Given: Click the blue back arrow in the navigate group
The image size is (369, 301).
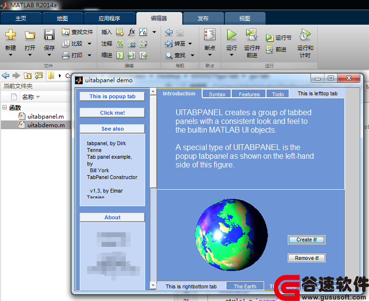Looking at the screenshot, I should (169, 32).
